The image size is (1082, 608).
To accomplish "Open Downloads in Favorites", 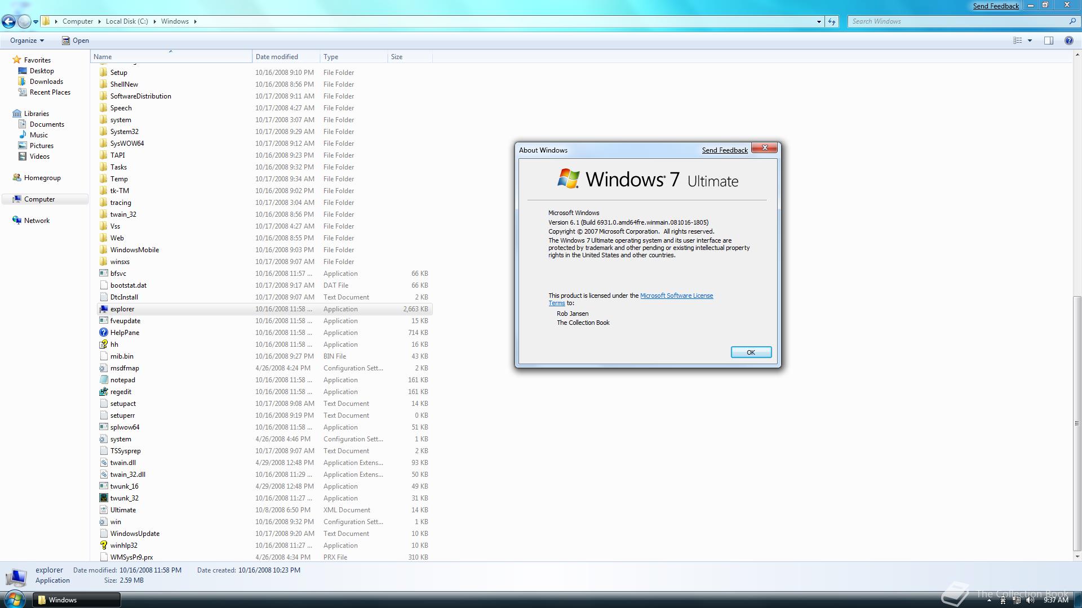I will pos(46,82).
